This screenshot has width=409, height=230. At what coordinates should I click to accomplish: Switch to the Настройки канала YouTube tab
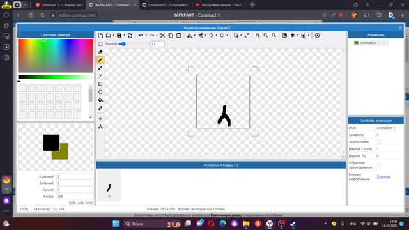point(219,5)
